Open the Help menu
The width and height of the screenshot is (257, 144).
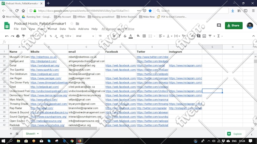pos(94,29)
